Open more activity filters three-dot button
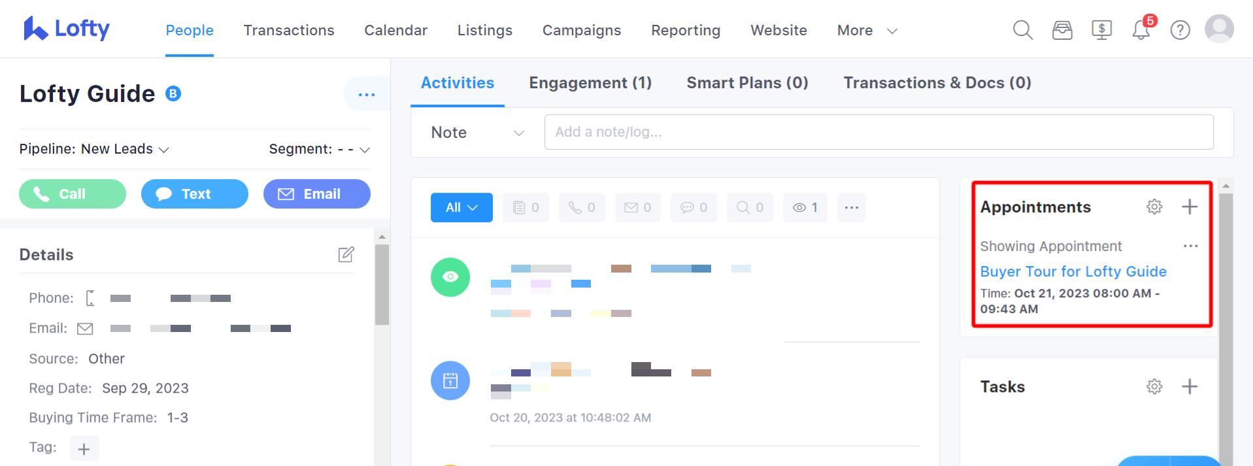The image size is (1253, 466). click(851, 207)
